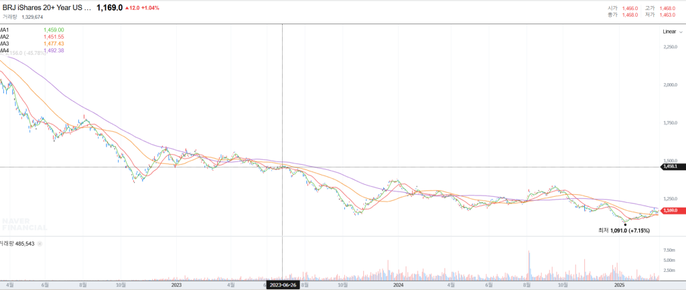Click the 2025 label on the time axis
This screenshot has height=290, width=686.
(x=618, y=285)
